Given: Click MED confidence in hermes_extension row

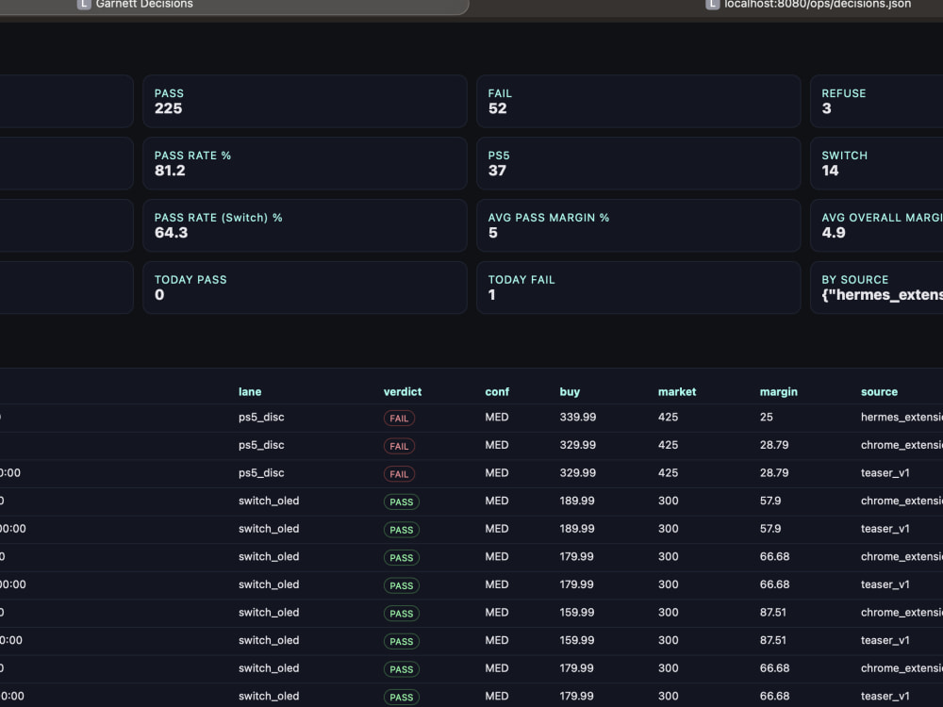Looking at the screenshot, I should coord(497,418).
